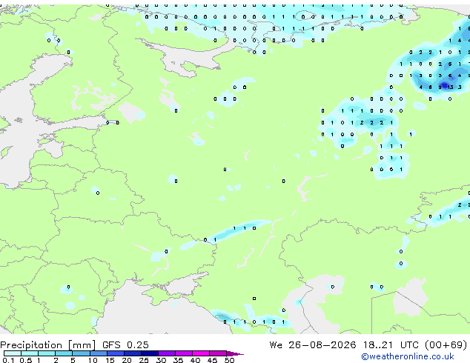This screenshot has height=363, width=470.
Task: Choose the 25–30 mm dark navy legend box
Action: (149, 353)
